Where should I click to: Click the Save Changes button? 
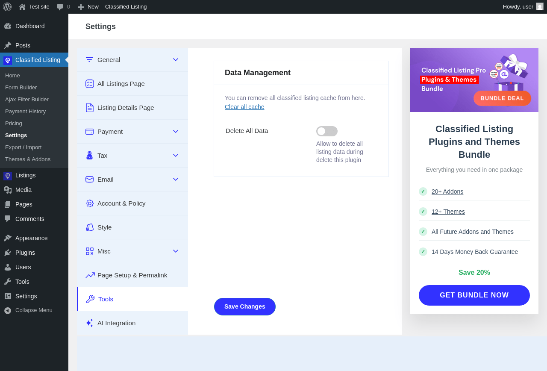[245, 306]
